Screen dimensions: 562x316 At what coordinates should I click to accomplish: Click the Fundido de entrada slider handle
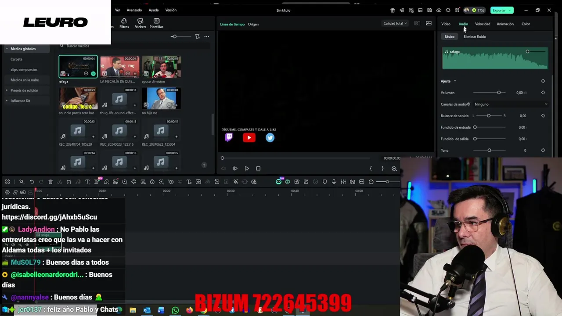[475, 127]
